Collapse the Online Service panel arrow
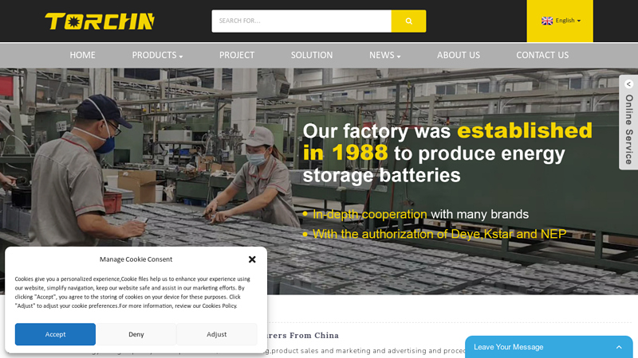Viewport: 638px width, 358px height. (628, 84)
